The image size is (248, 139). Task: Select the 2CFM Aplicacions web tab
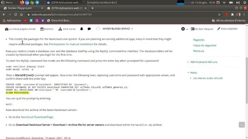tap(66, 8)
